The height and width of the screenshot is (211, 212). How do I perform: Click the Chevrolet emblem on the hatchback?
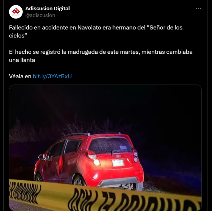click(x=118, y=156)
